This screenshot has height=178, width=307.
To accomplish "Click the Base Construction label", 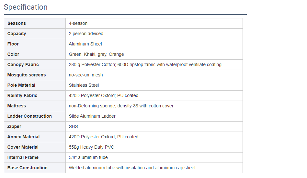I will [28, 168].
